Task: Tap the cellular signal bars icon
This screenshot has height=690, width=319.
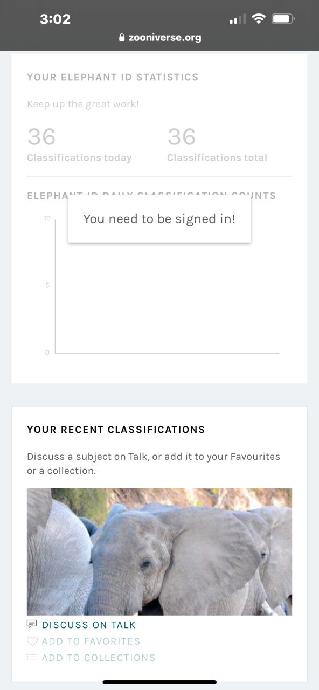Action: (237, 20)
